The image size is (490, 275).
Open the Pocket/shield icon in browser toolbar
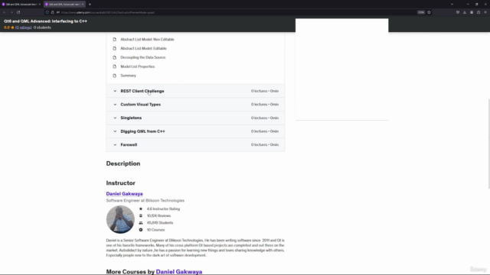tap(458, 12)
